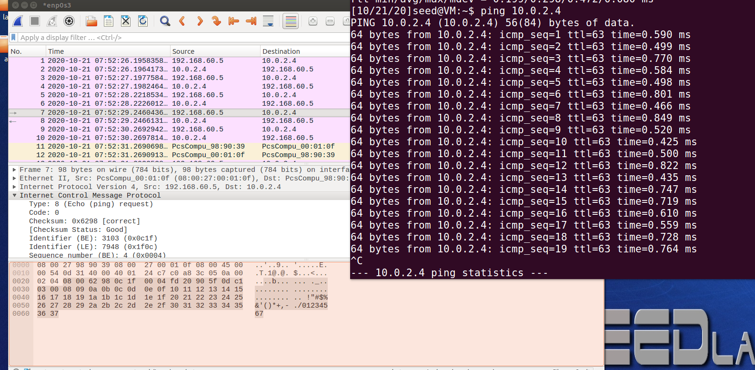Collapse Internet Control Message Protocol section
755x370 pixels.
coord(15,195)
